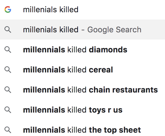Viewport: 165px width, 136px height.
Task: Pick 'millennials killed chain restaurants' suggestion
Action: click(82, 90)
